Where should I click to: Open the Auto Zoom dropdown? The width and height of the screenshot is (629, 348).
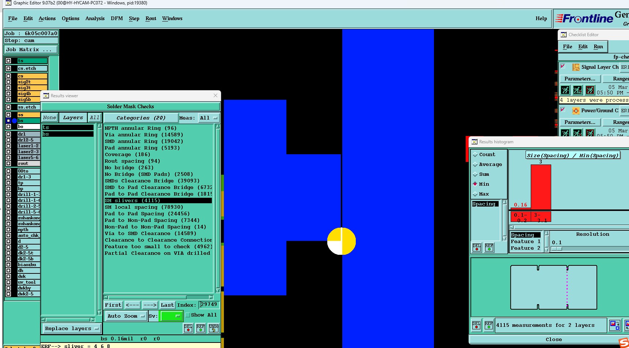(126, 316)
